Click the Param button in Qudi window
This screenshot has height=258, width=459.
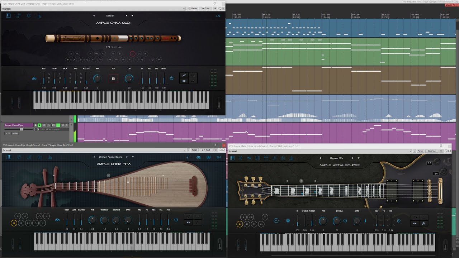tap(194, 9)
